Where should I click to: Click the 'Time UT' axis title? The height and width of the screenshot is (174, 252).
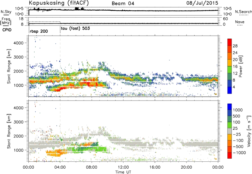coord(123,172)
